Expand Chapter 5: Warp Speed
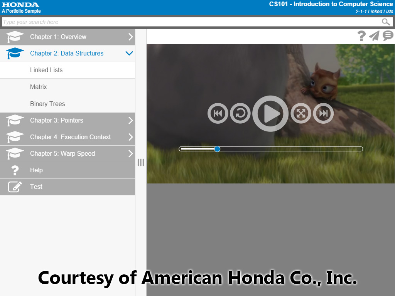The image size is (395, 296). click(130, 154)
